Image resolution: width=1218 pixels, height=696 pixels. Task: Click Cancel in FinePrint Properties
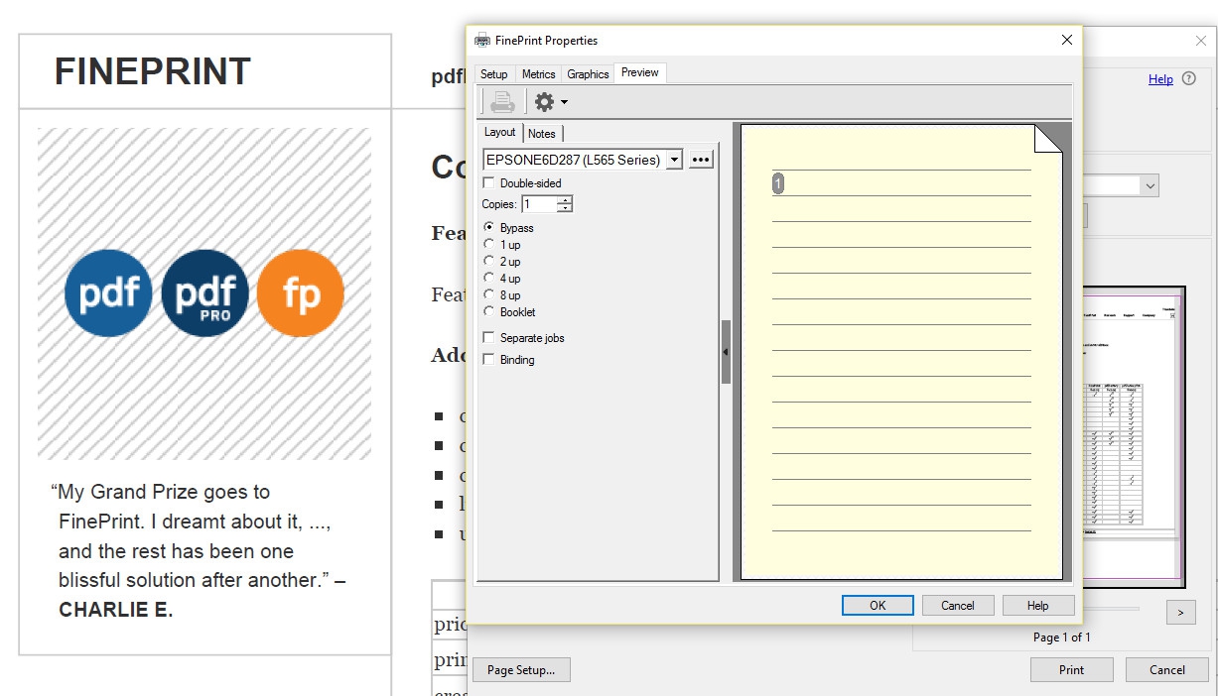[958, 606]
